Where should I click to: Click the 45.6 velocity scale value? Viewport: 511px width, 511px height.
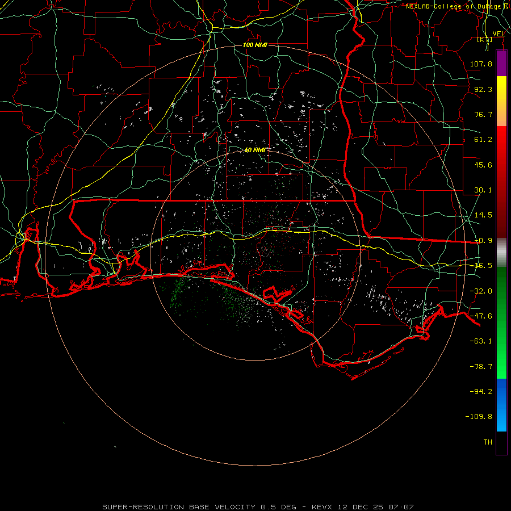(x=483, y=165)
